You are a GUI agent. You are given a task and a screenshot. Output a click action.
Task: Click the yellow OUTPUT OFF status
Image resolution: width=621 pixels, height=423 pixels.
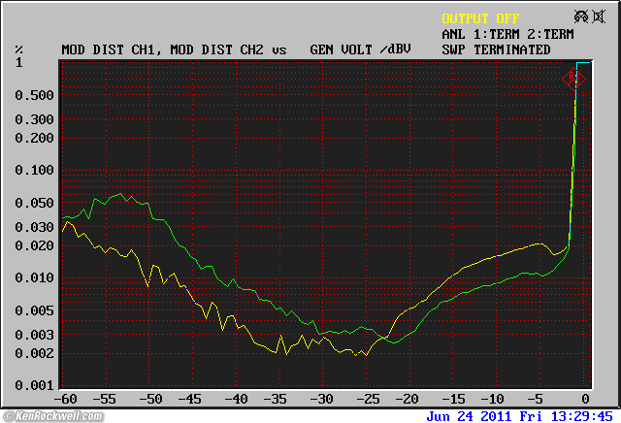pos(480,18)
